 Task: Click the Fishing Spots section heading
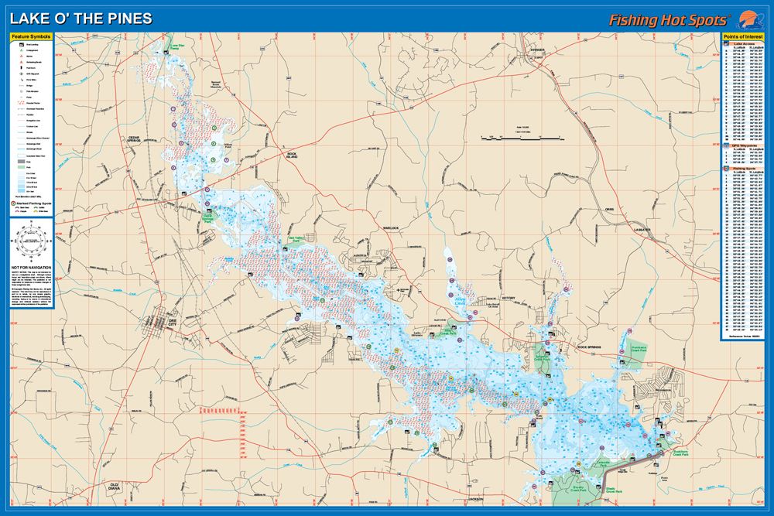pyautogui.click(x=744, y=168)
